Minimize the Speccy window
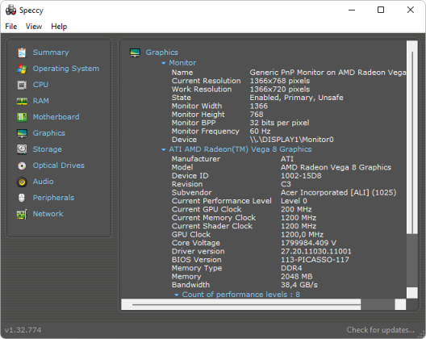426x339 pixels. [x=352, y=10]
